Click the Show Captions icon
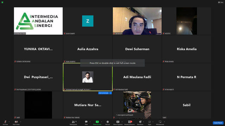225x126 pixels. 118,122
